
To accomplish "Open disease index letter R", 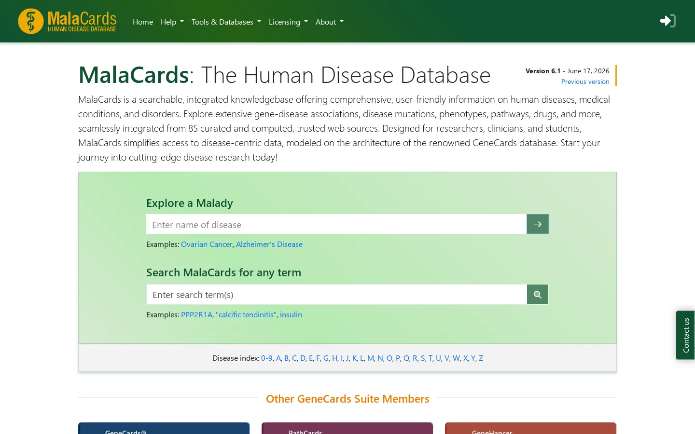I will pos(415,358).
